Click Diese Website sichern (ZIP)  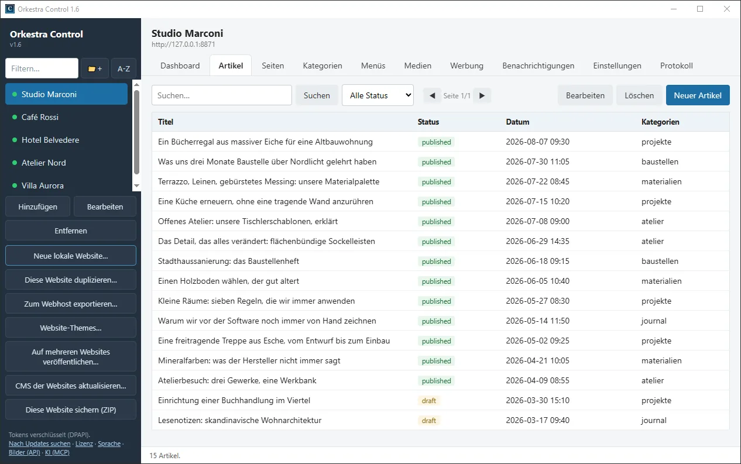point(71,410)
